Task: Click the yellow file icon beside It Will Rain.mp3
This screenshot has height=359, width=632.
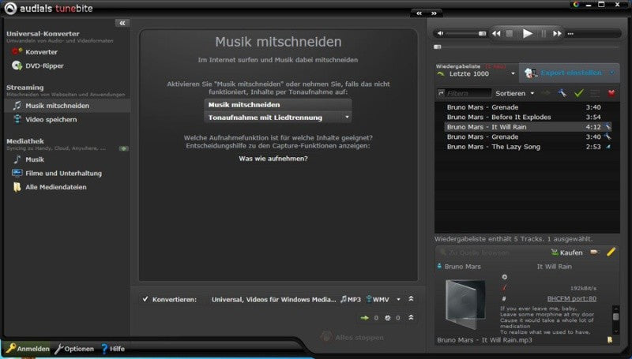Action: pos(610,340)
